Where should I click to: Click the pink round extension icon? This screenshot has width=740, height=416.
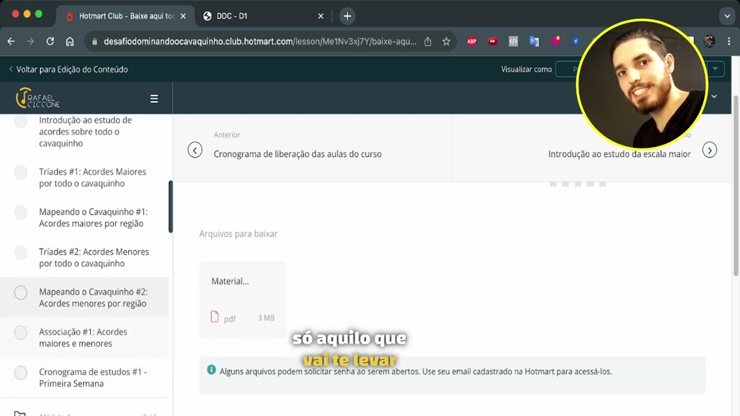pyautogui.click(x=555, y=41)
